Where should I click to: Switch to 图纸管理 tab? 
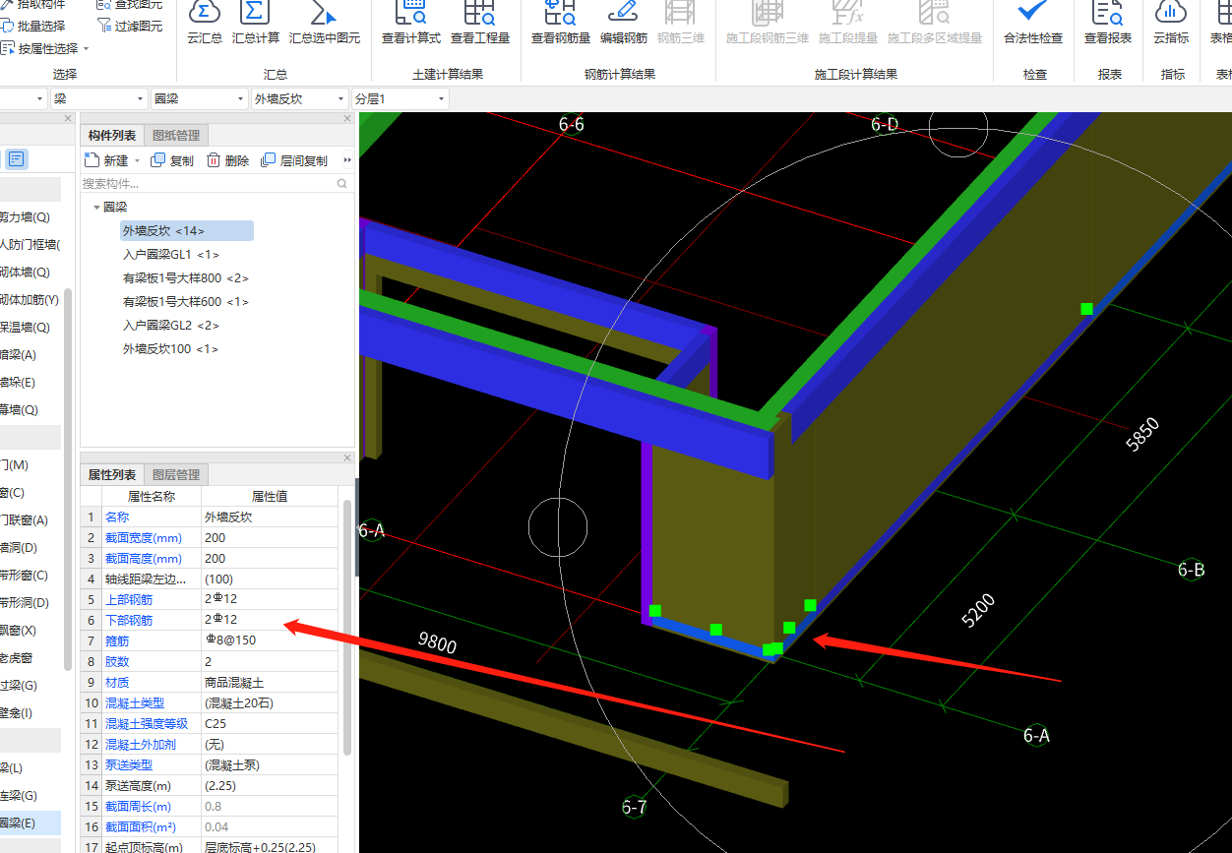[x=176, y=136]
